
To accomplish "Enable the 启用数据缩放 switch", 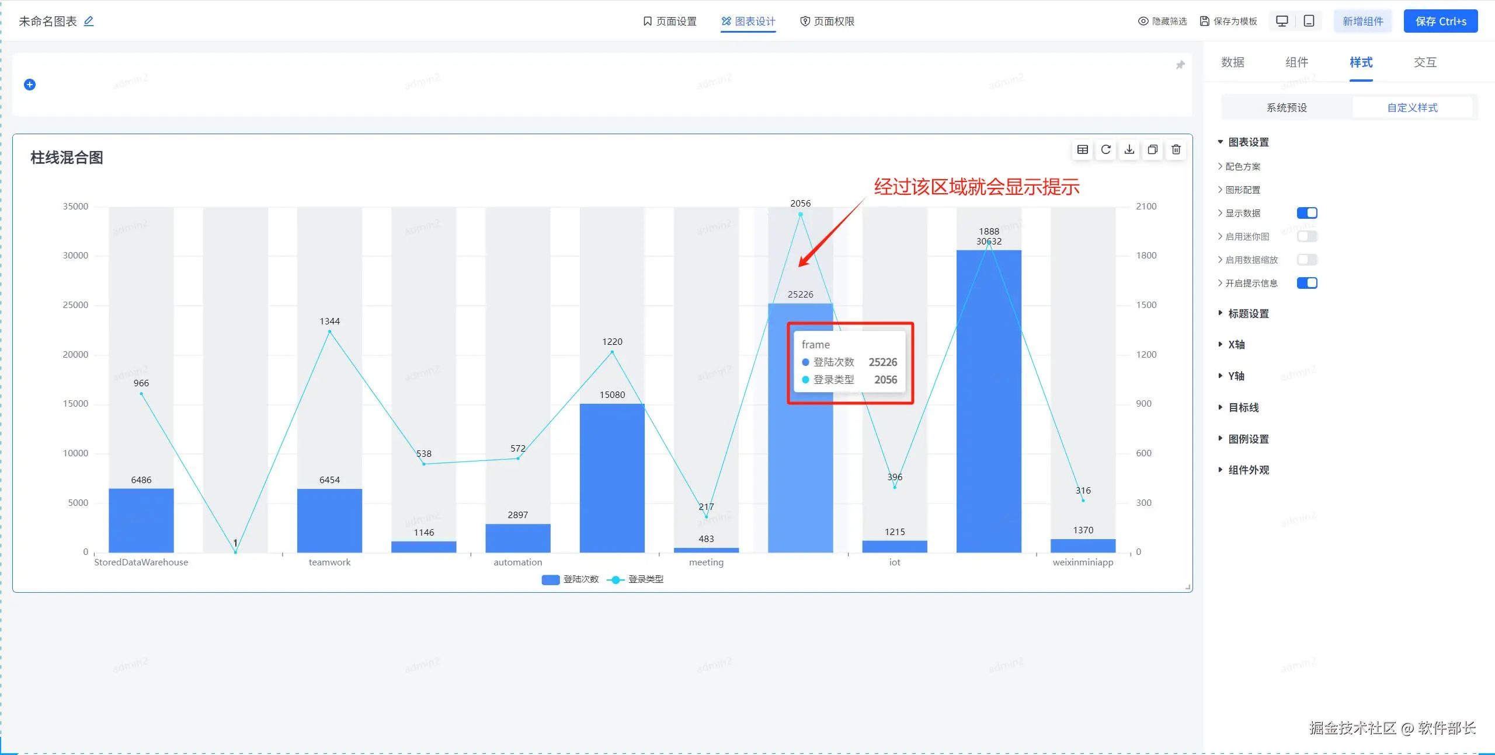I will pyautogui.click(x=1306, y=260).
